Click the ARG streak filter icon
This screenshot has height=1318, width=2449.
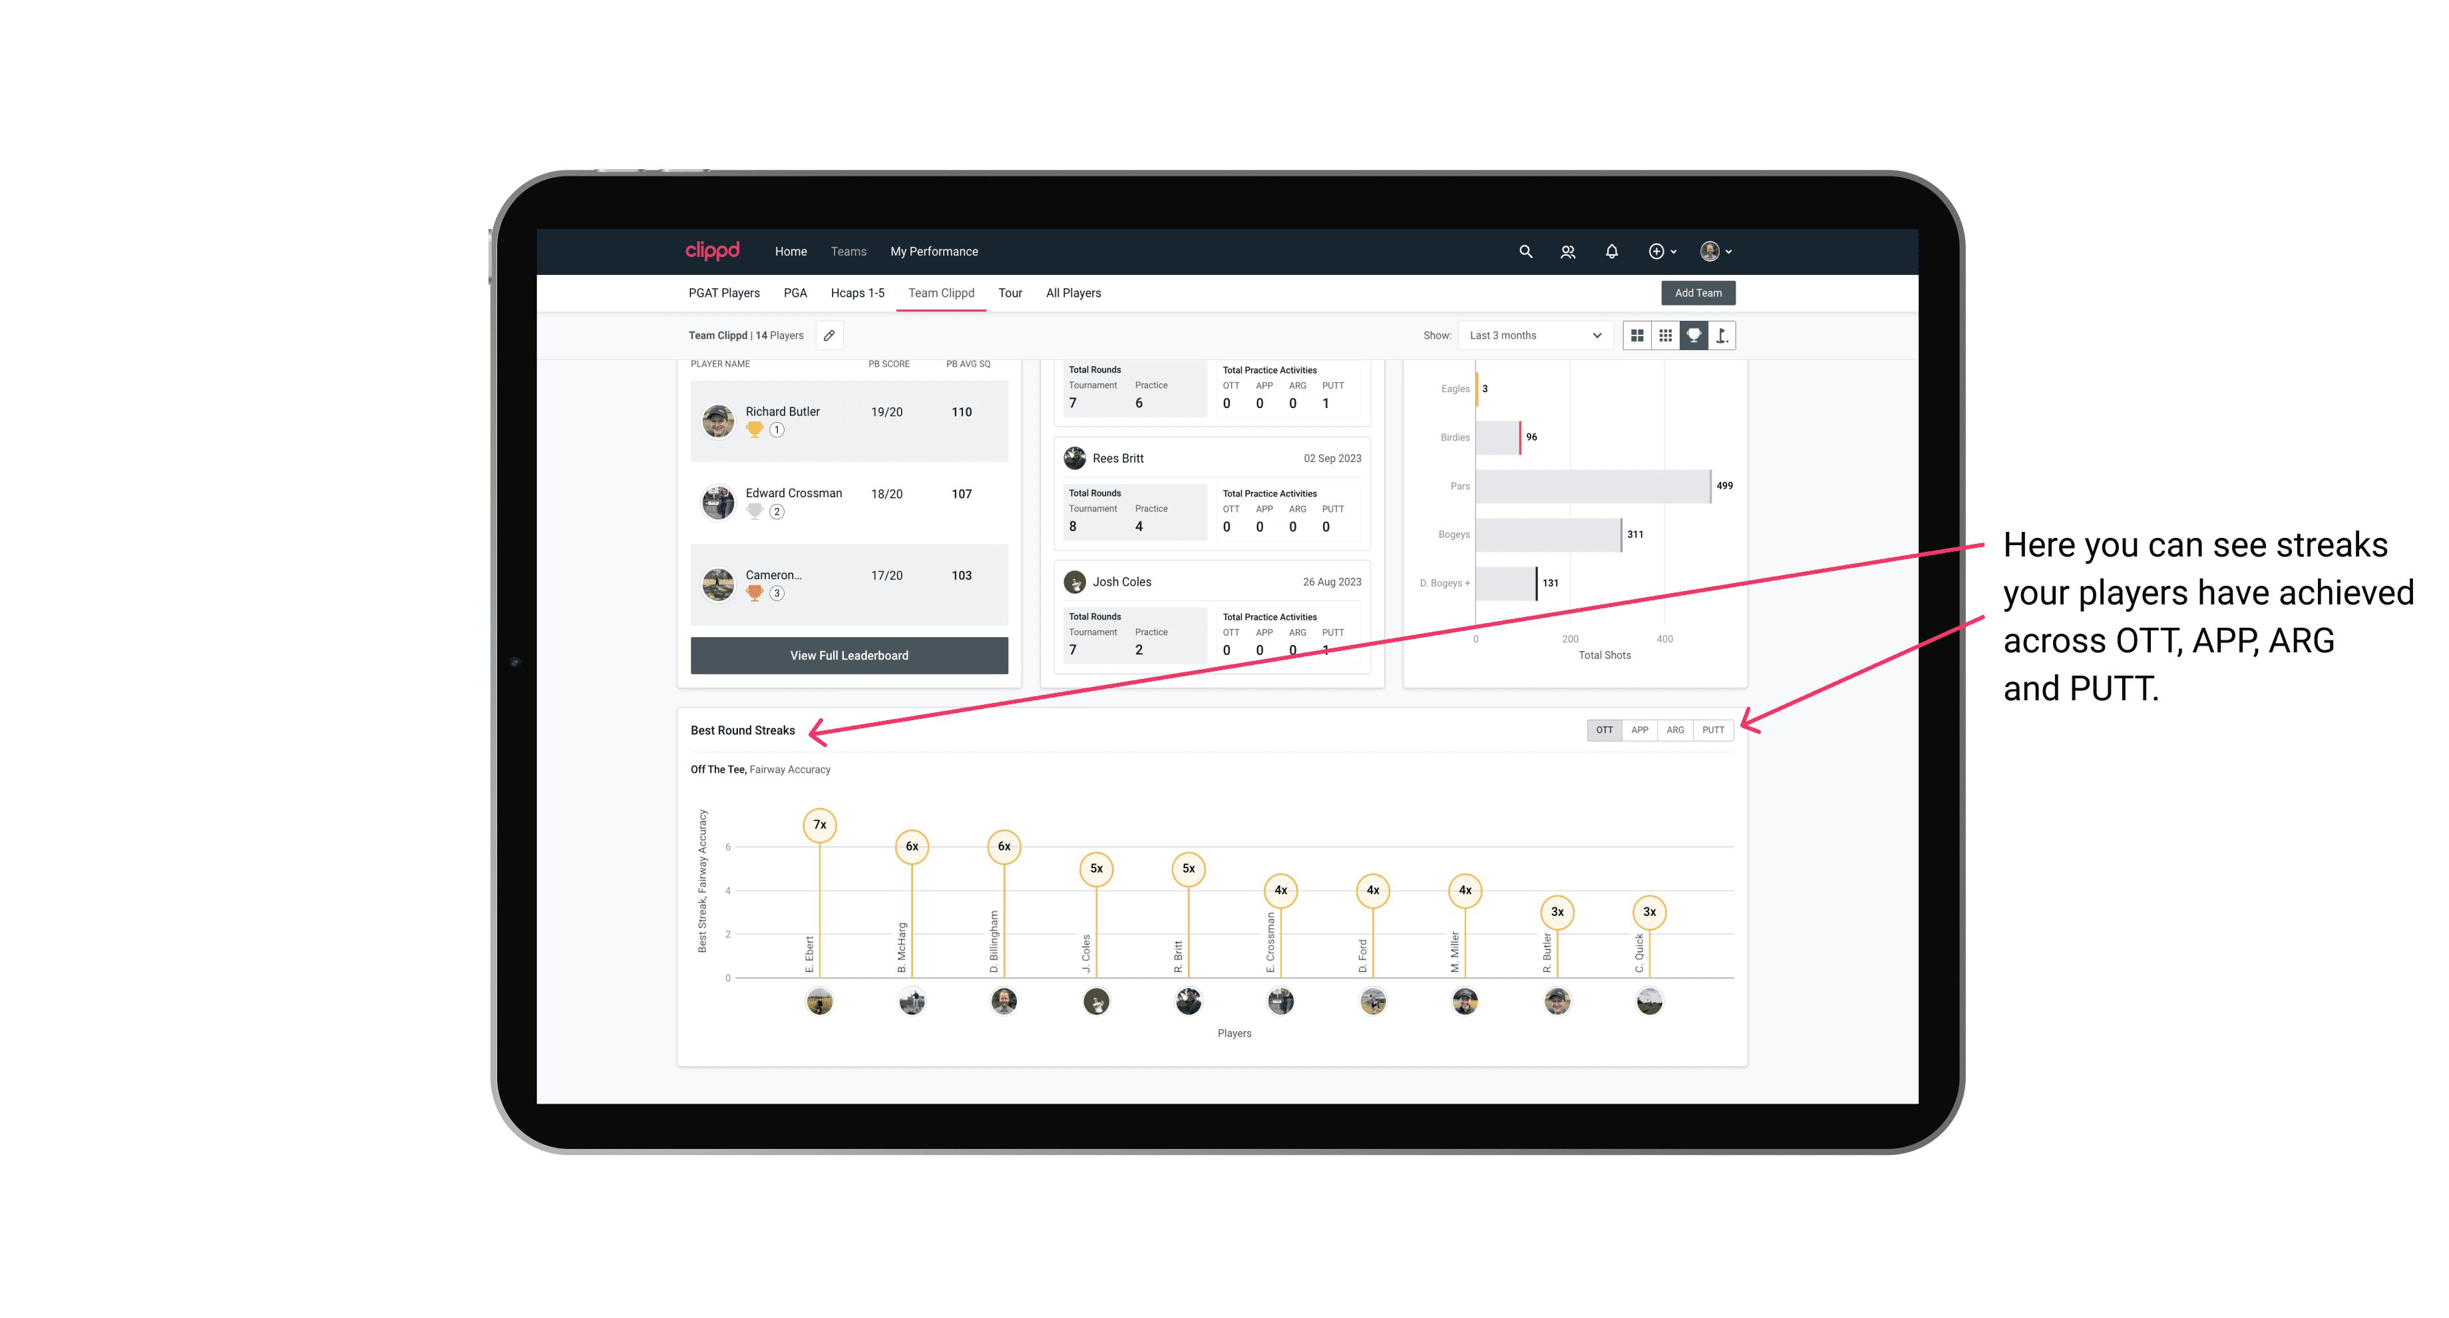coord(1677,729)
